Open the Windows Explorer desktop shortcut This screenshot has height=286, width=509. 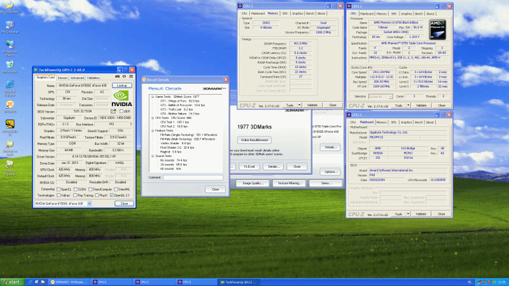click(x=10, y=168)
